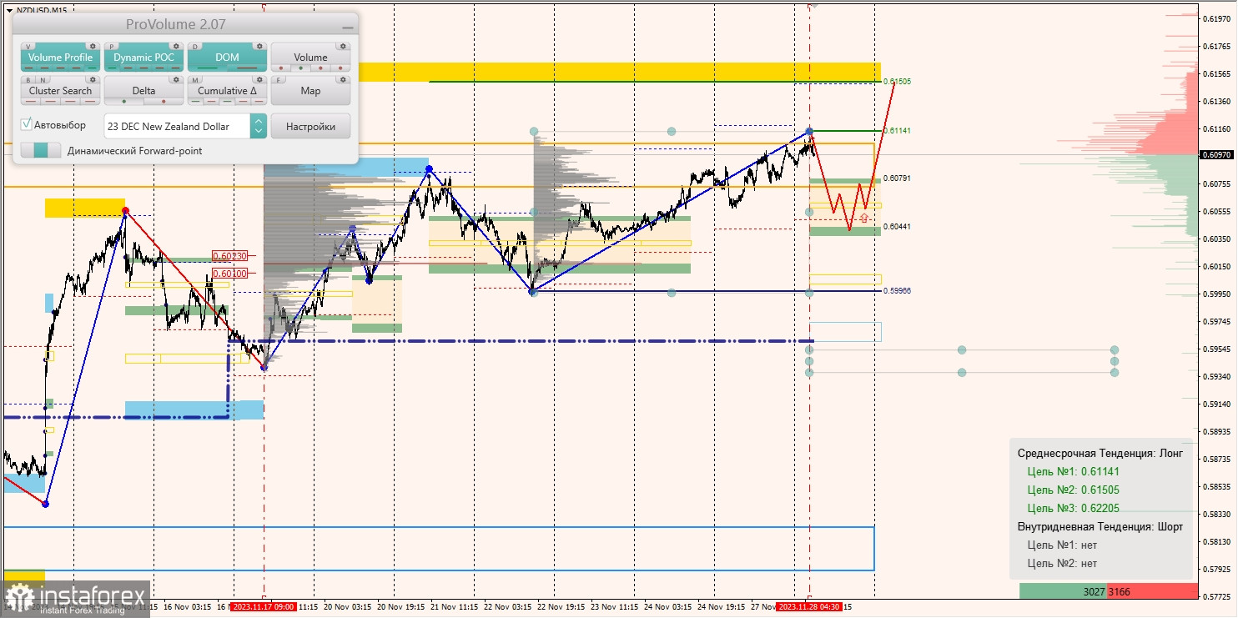The width and height of the screenshot is (1238, 618).
Task: Click the P hotkey badge on Dynamic POC
Action: [x=113, y=47]
